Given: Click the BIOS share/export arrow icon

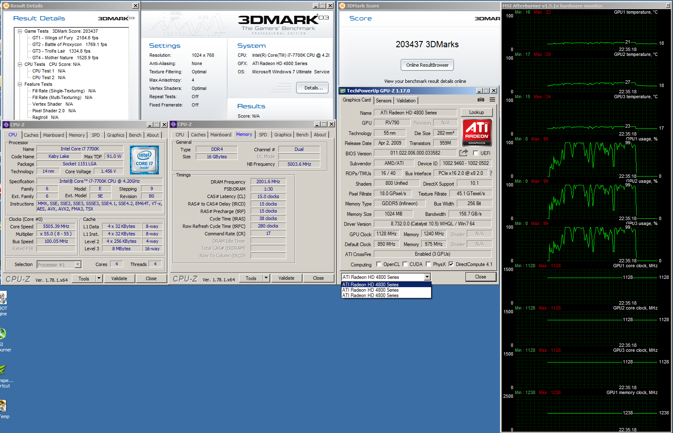Looking at the screenshot, I should [x=463, y=153].
